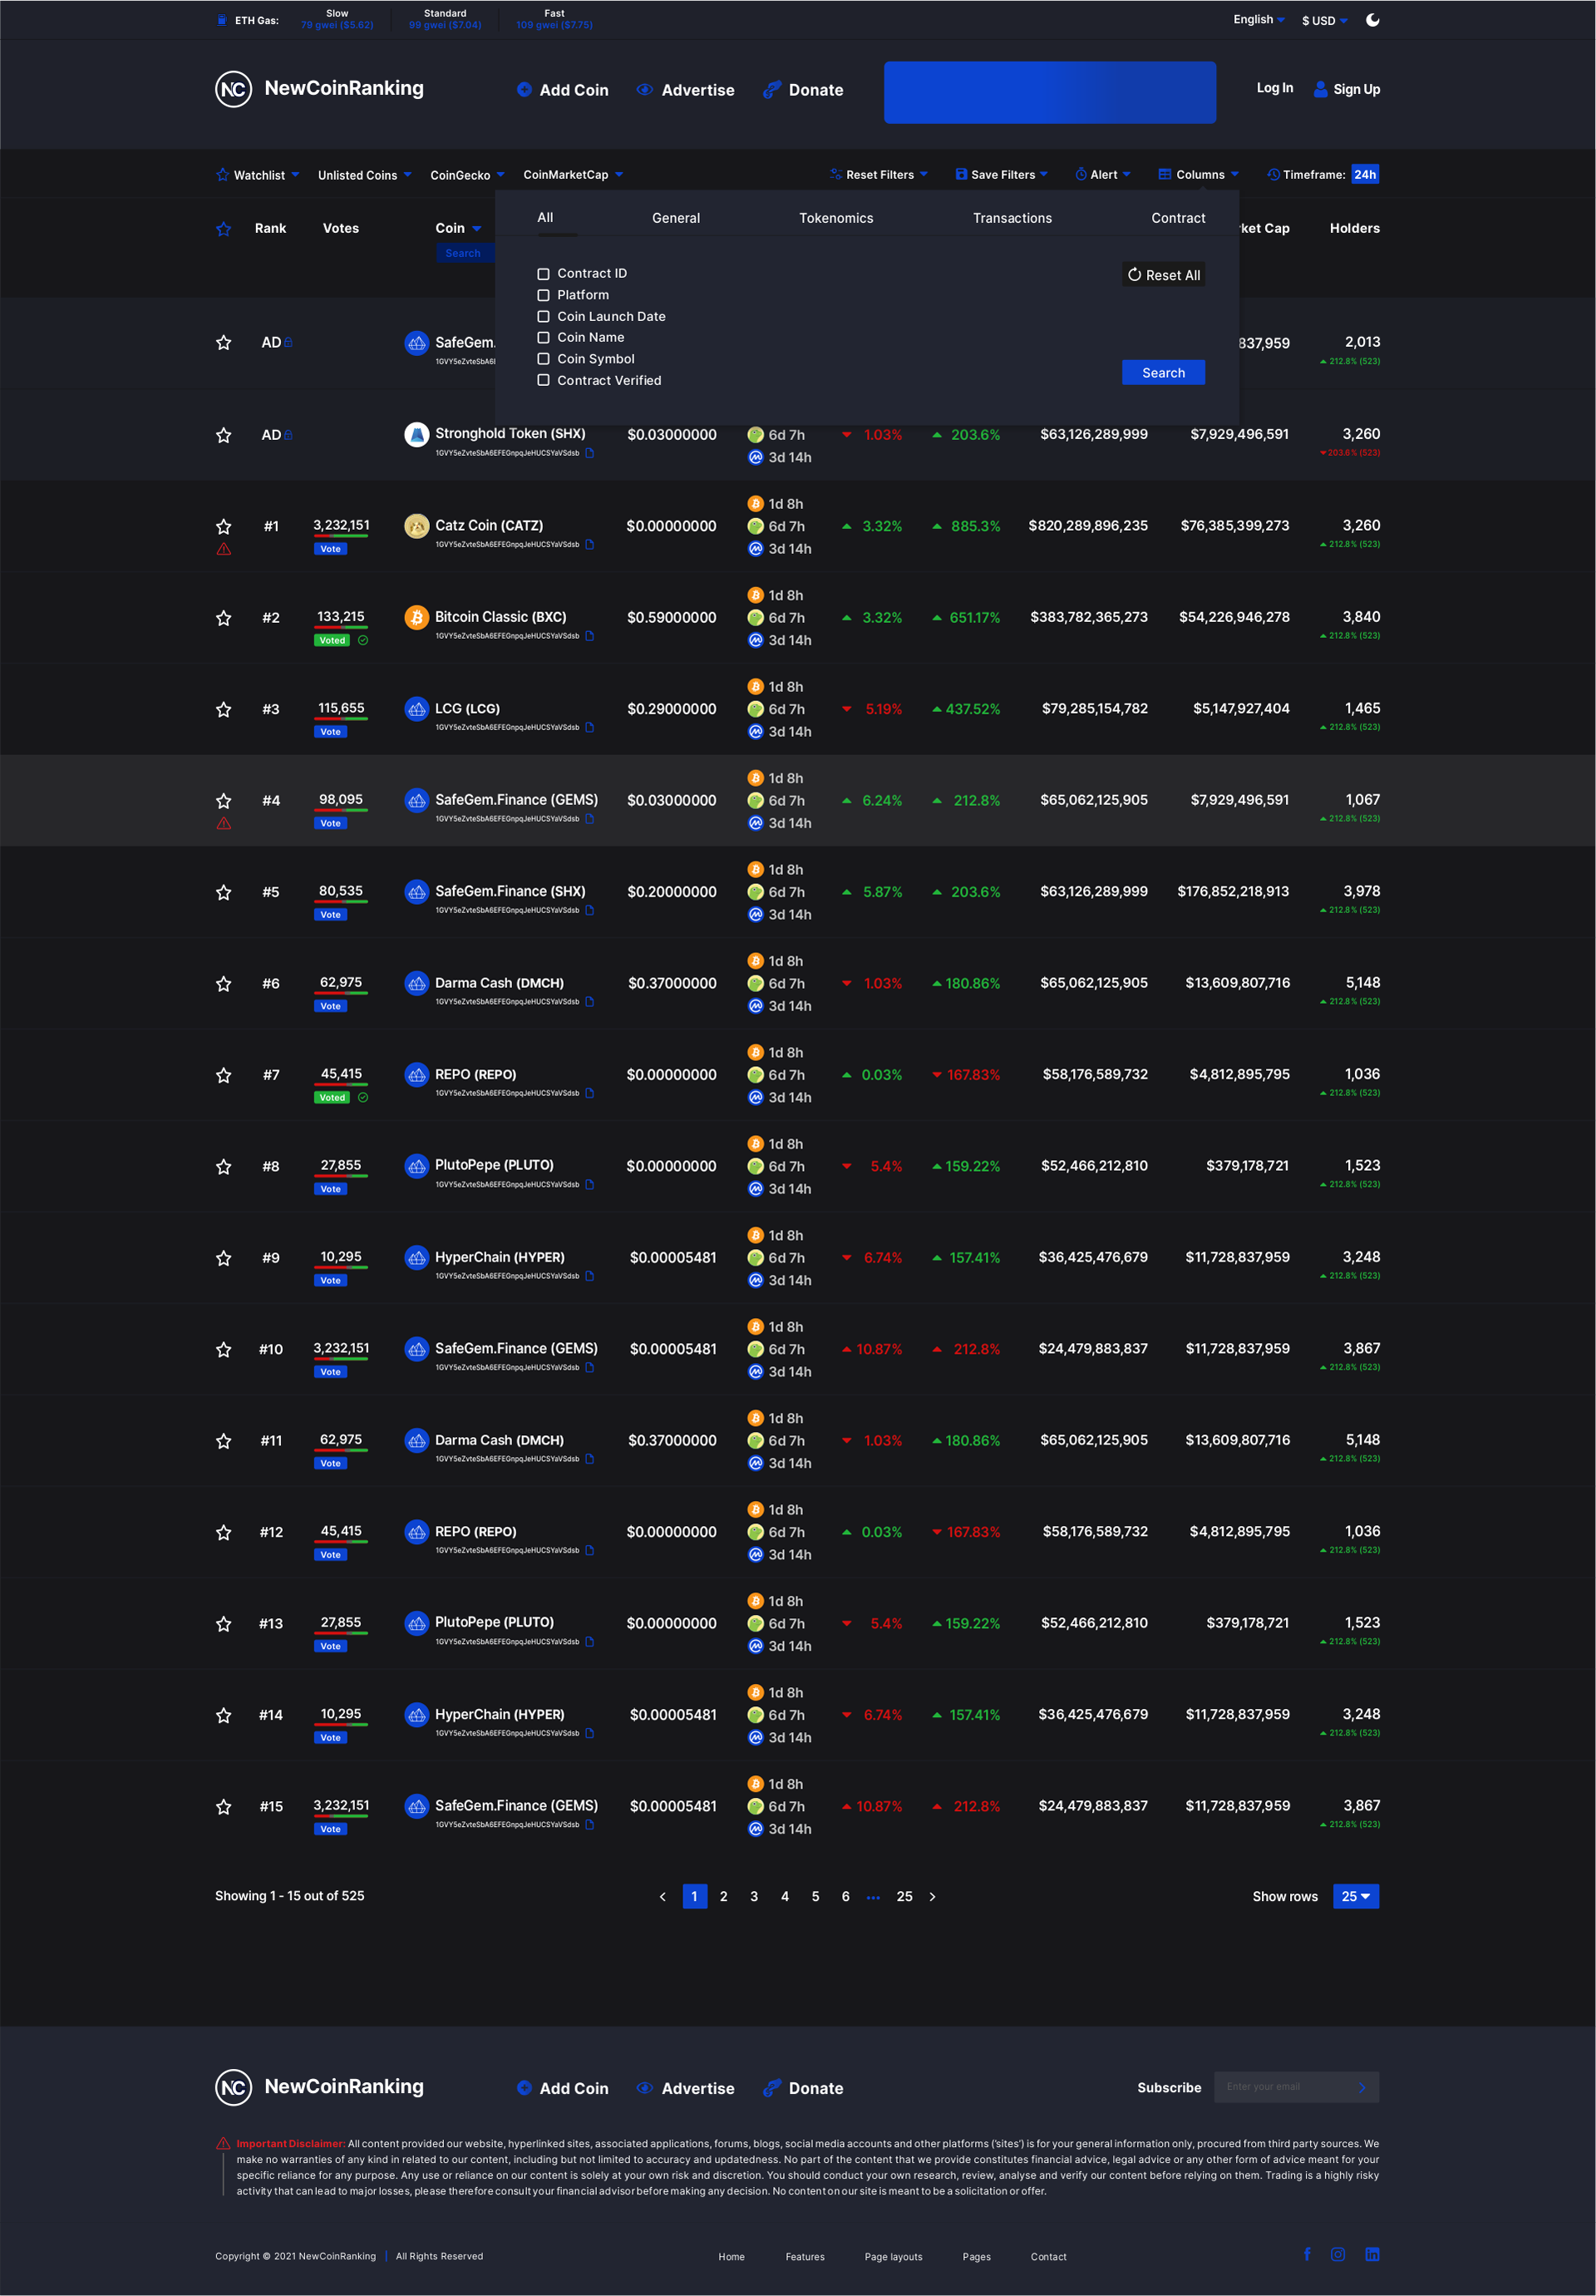Expand the Show rows 25 dropdown
This screenshot has height=2296, width=1596.
(1356, 1896)
